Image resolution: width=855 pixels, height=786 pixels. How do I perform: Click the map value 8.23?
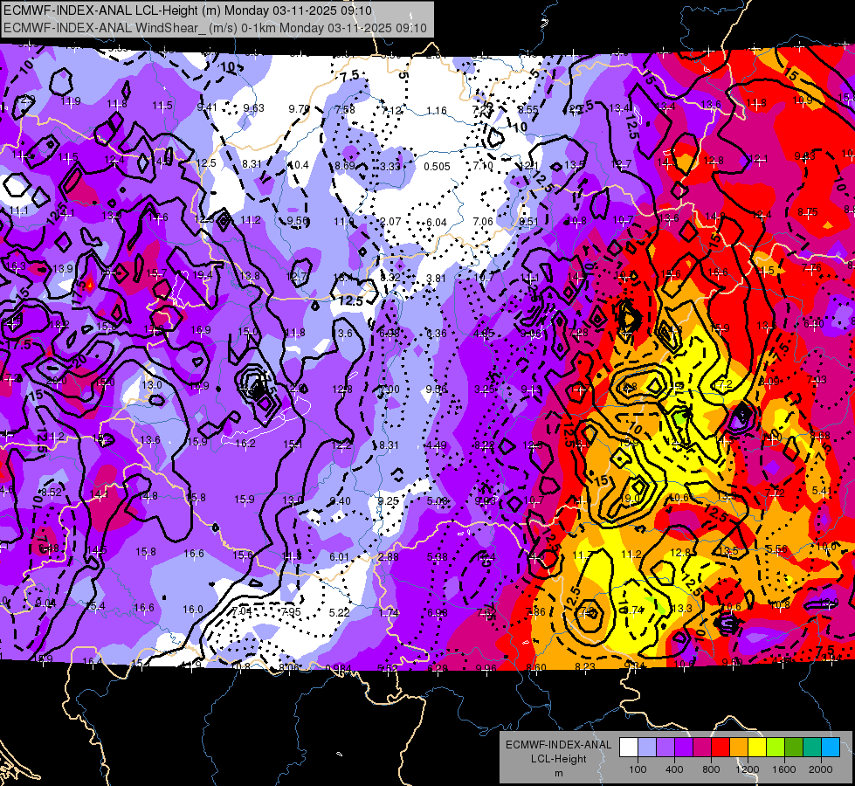(x=585, y=666)
